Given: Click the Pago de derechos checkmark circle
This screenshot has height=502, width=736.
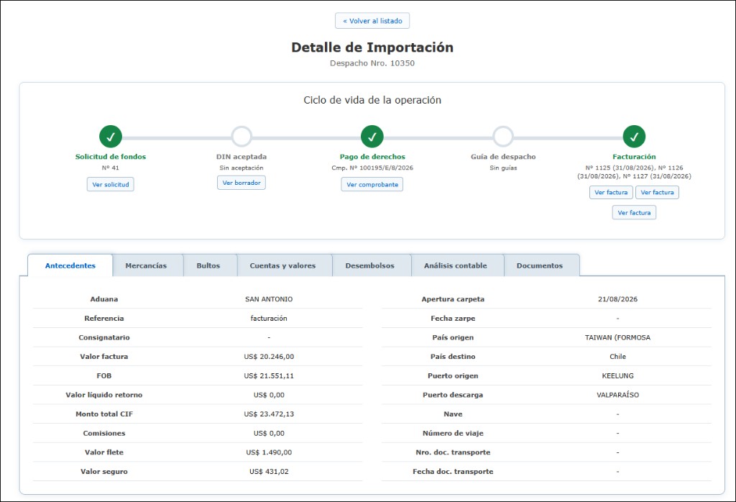Looking at the screenshot, I should (x=372, y=137).
